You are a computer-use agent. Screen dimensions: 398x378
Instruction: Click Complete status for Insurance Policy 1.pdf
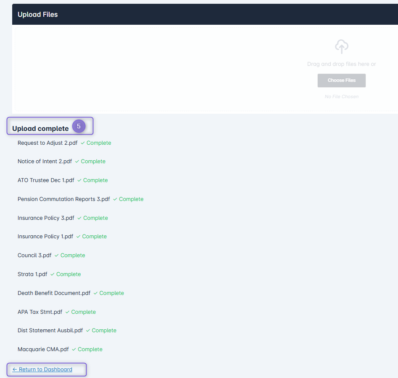coord(95,236)
